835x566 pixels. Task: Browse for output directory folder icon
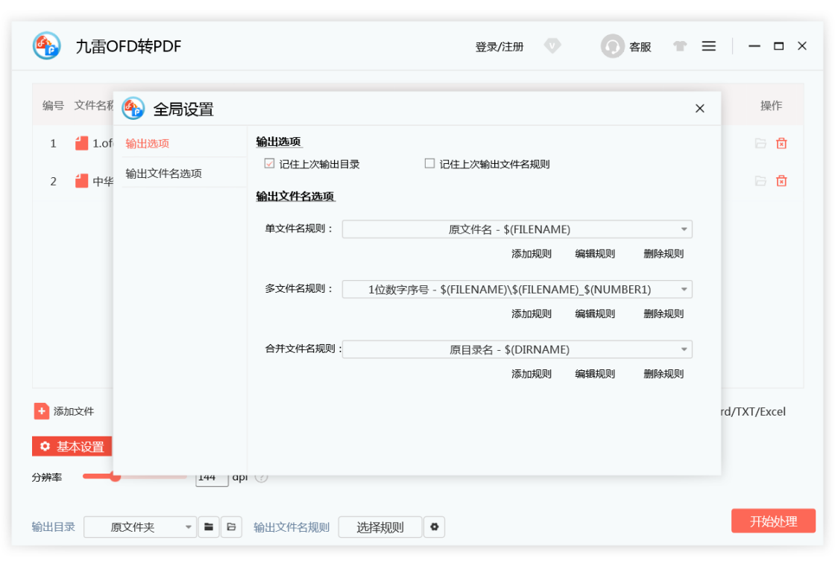[x=209, y=527]
